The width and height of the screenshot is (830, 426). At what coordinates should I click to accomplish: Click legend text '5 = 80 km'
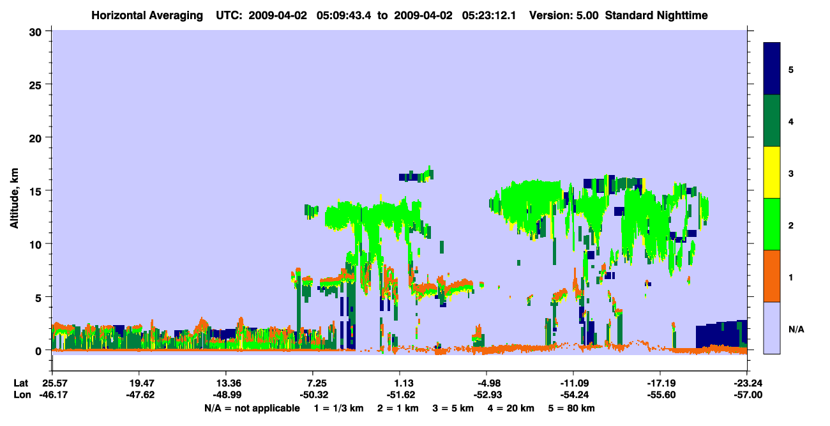pos(573,408)
